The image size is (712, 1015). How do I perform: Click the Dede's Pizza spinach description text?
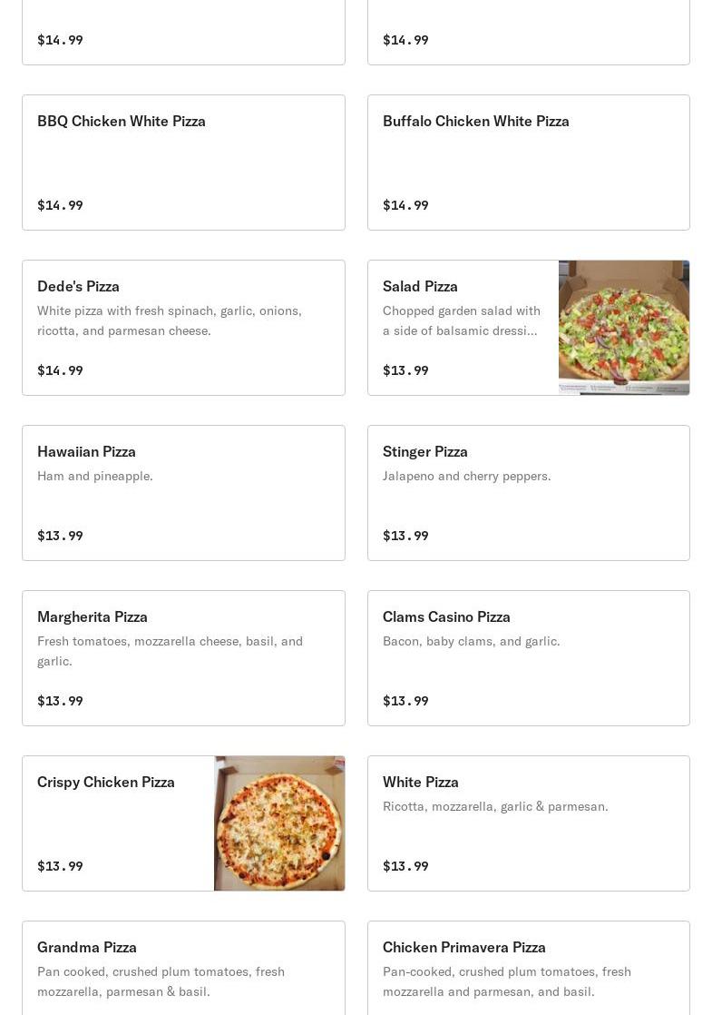[169, 320]
